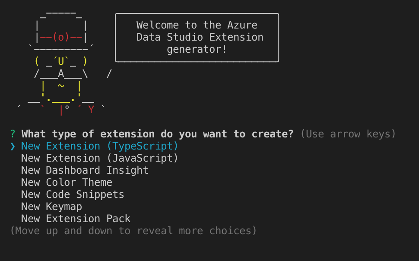Pick the New Dashboard Insight choice
This screenshot has width=419, height=261.
pyautogui.click(x=85, y=170)
